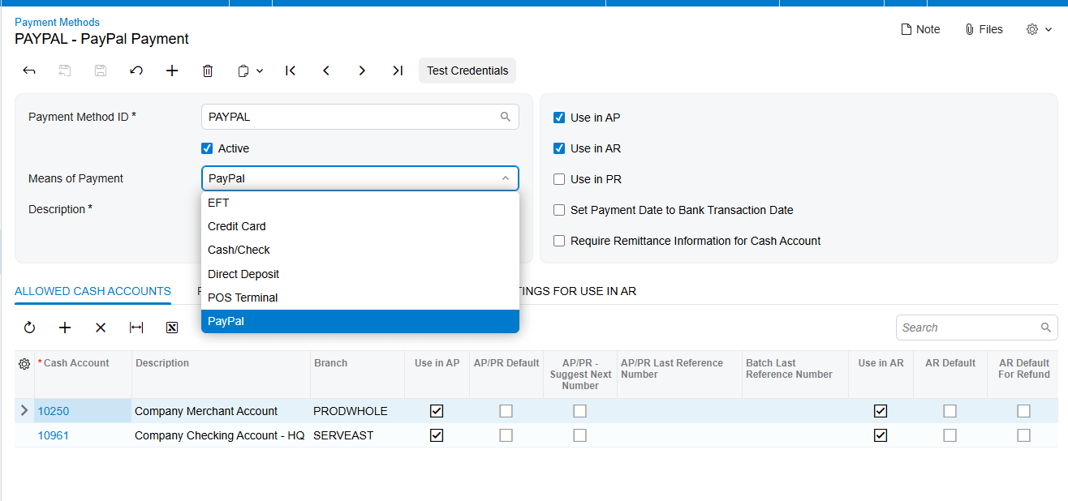Choose Cash/Check means of payment
Viewport: 1068px width, 501px height.
click(360, 250)
